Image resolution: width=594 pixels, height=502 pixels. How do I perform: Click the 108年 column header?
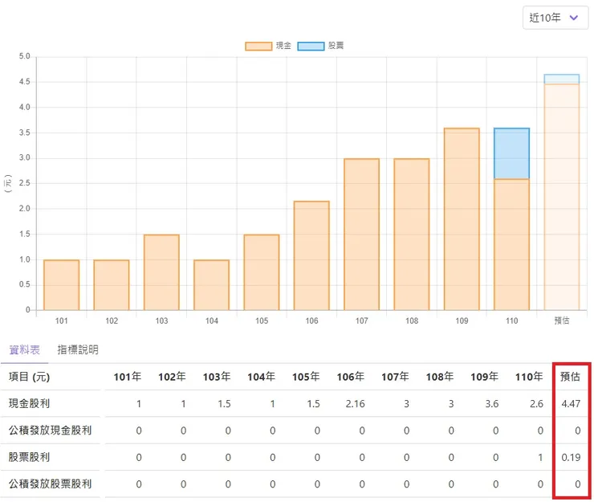click(x=440, y=377)
